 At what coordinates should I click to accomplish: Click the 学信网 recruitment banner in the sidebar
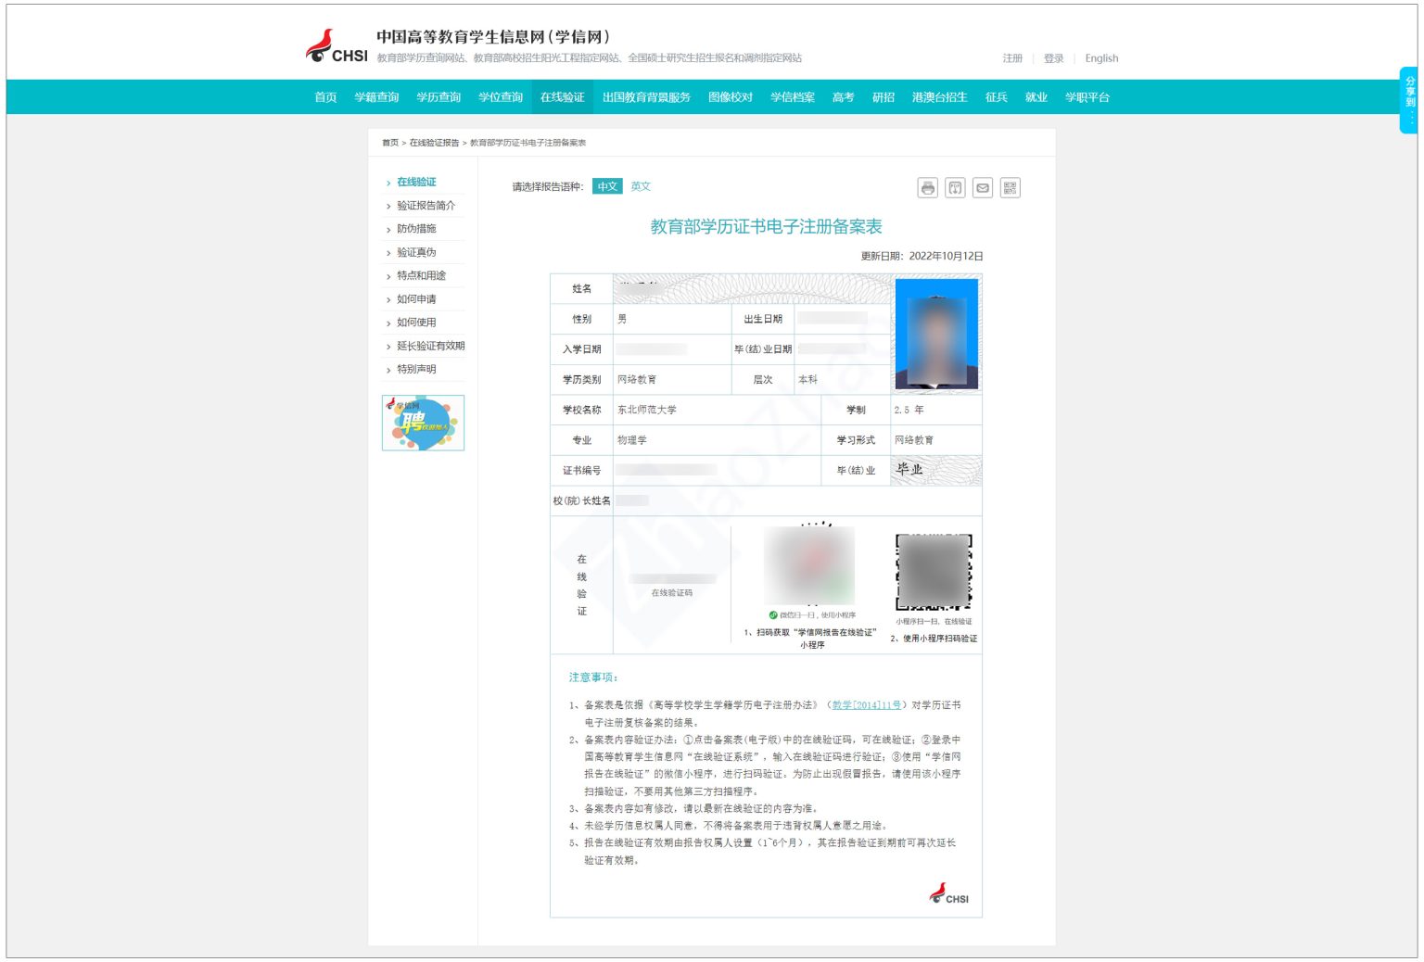[x=423, y=423]
